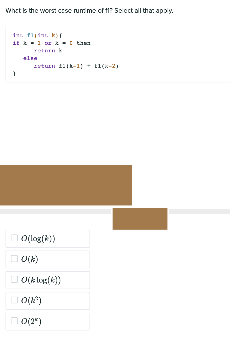Click the closing brace of the function
The width and height of the screenshot is (230, 347).
point(15,74)
